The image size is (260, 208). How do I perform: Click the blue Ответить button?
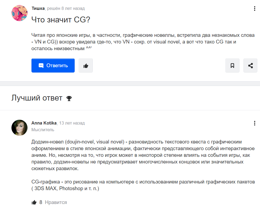(53, 66)
